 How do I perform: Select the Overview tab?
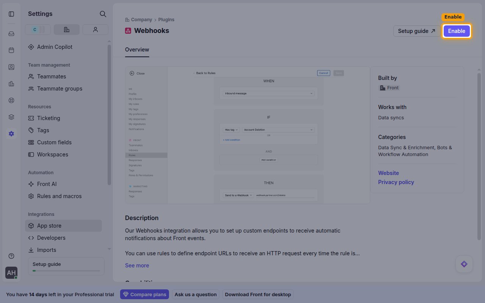[x=137, y=50]
